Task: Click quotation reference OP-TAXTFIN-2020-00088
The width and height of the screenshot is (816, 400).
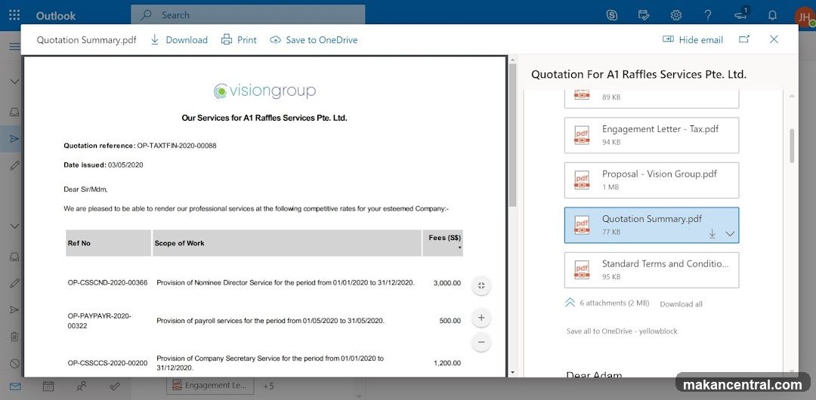Action: pyautogui.click(x=176, y=146)
